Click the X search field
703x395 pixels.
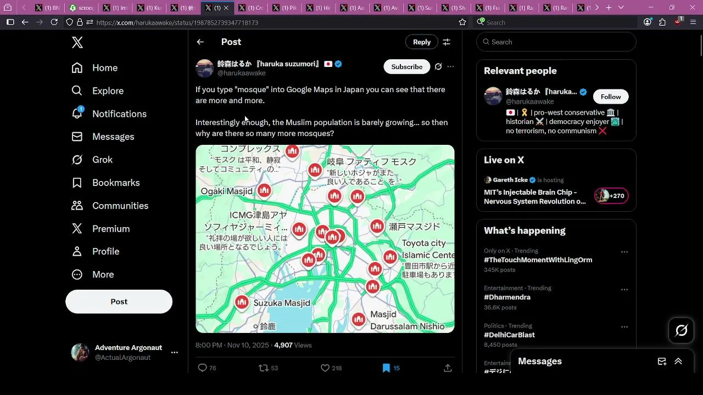coord(556,42)
